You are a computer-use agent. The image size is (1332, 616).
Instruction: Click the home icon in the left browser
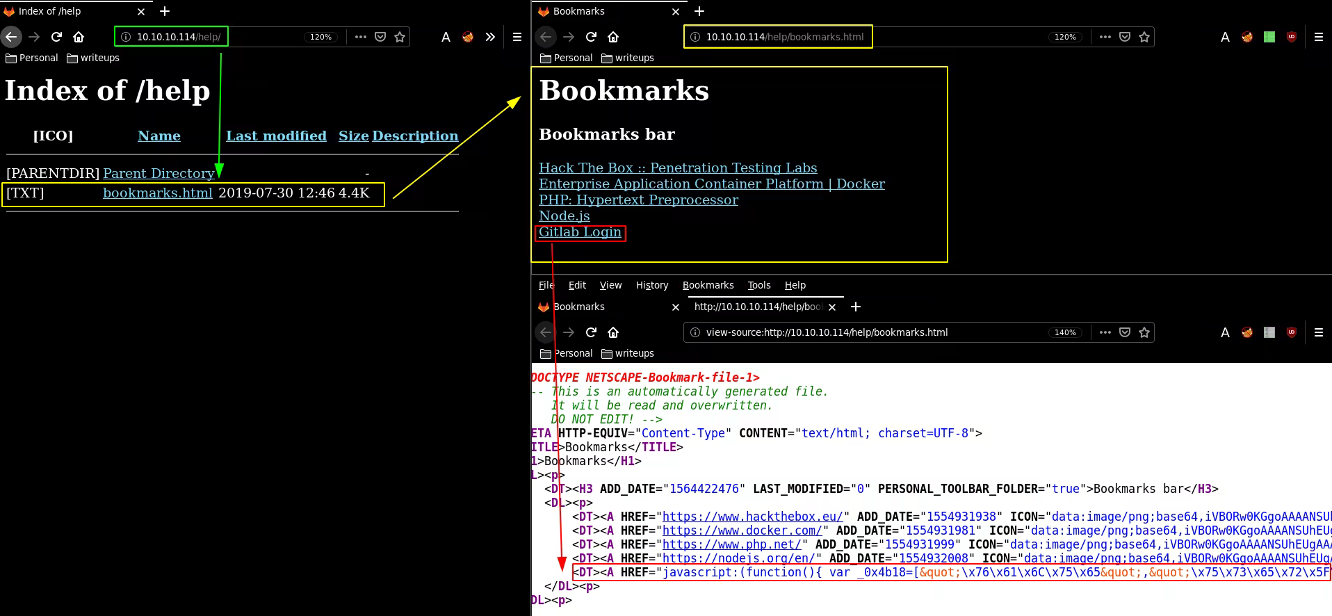pyautogui.click(x=79, y=37)
